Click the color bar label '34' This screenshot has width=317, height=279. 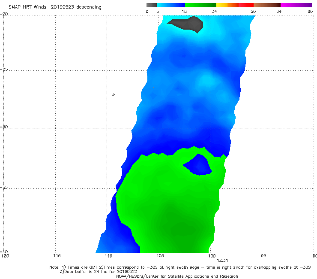(215, 12)
